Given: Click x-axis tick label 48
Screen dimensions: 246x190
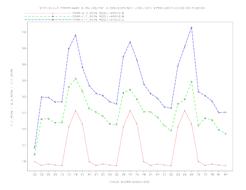Looking at the screenshot, I should [x=144, y=174].
